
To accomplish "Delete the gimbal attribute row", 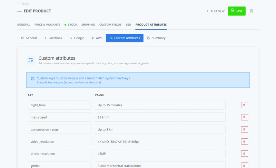I will (244, 165).
